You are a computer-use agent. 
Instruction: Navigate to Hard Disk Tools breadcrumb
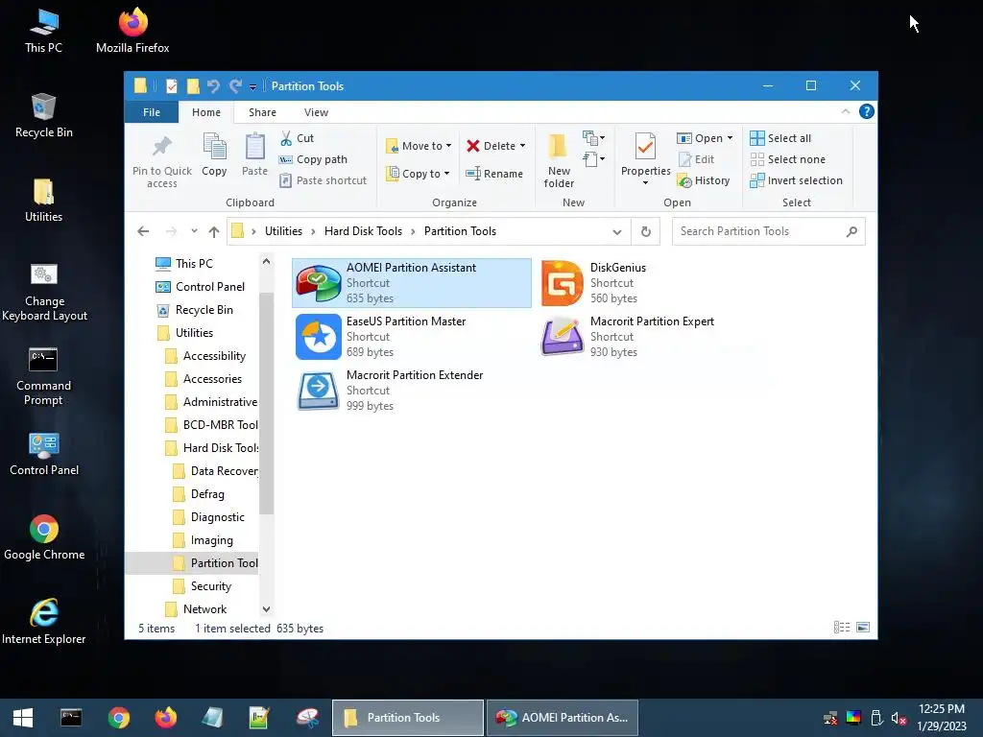coord(363,231)
